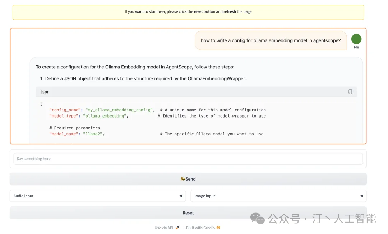Click the rocket icon beside Use via API
388x234 pixels.
177,228
